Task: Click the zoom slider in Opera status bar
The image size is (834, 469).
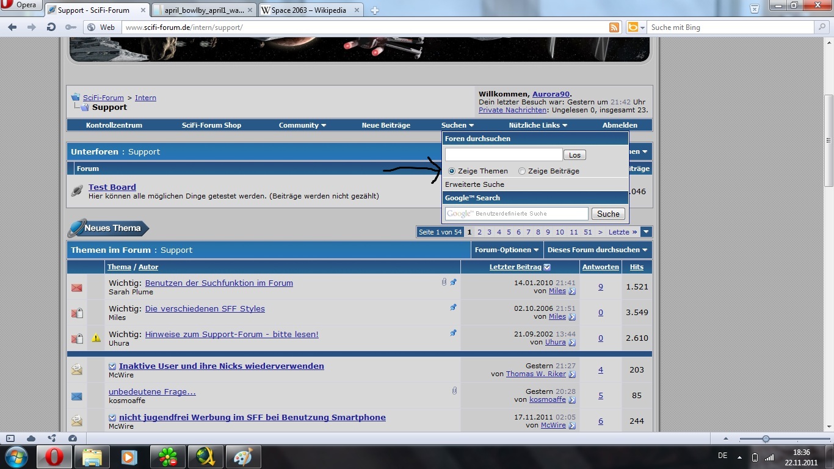Action: tap(766, 439)
